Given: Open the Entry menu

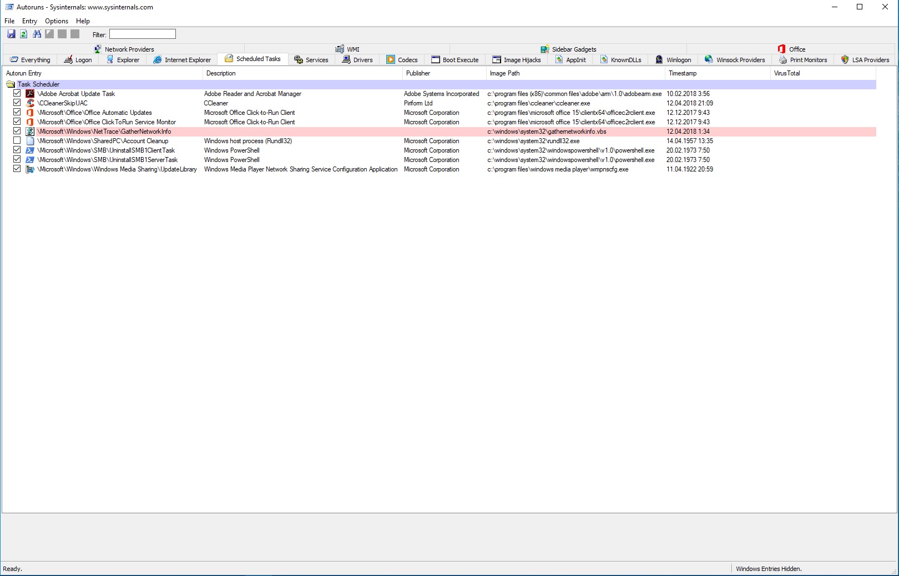Looking at the screenshot, I should [30, 21].
